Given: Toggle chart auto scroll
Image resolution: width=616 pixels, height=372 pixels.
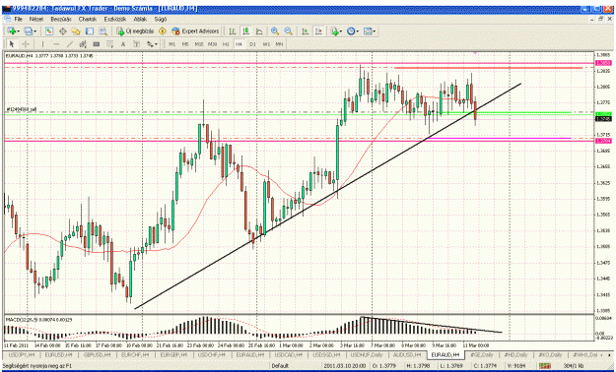Looking at the screenshot, I should point(305,31).
